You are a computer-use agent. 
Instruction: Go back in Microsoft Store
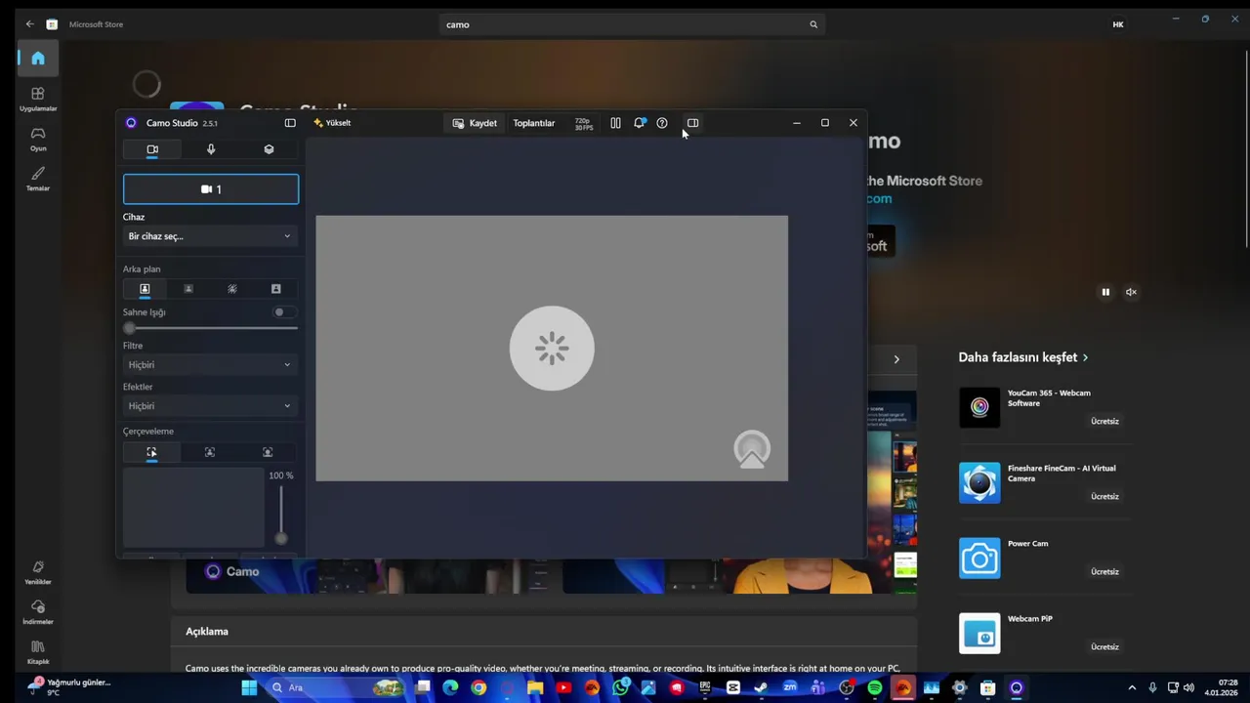coord(29,24)
